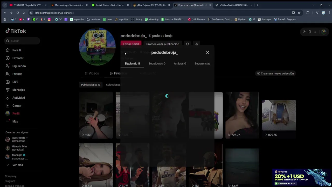Screen dimensions: 332x187
Task: Open the account avatar in top pill
Action: (323, 32)
